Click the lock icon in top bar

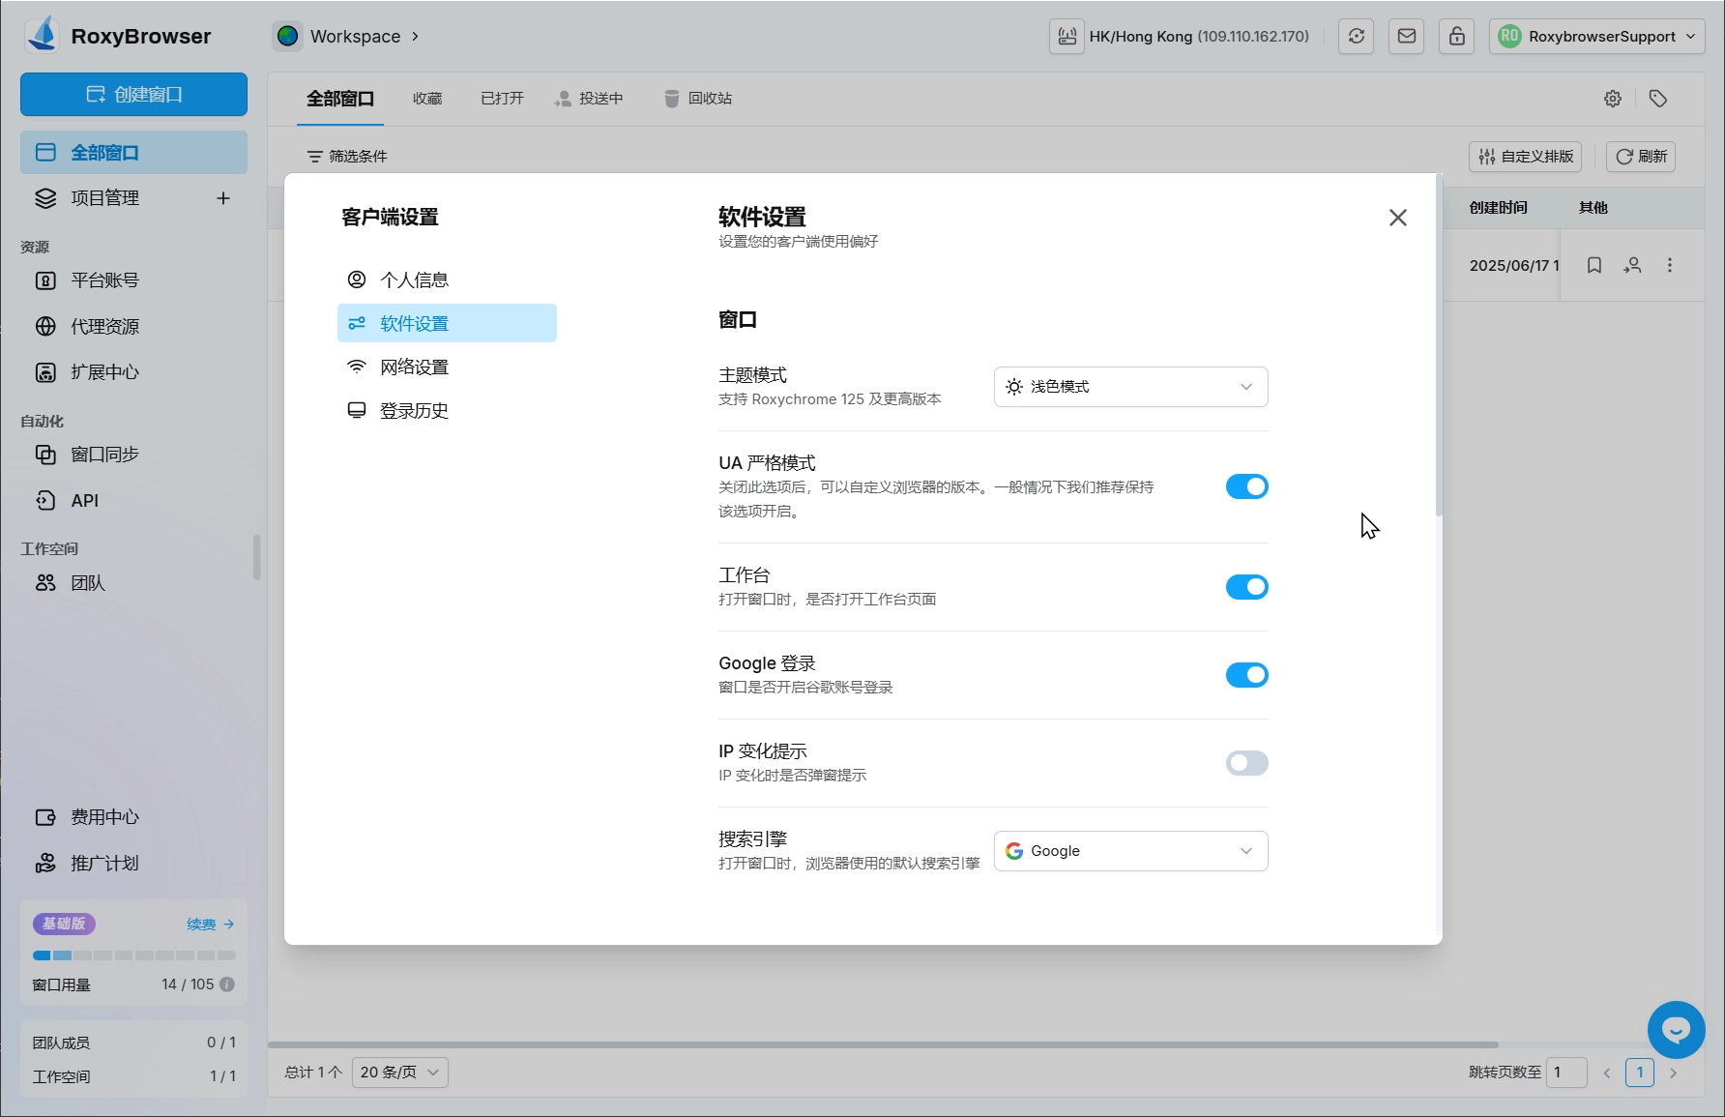pos(1456,37)
